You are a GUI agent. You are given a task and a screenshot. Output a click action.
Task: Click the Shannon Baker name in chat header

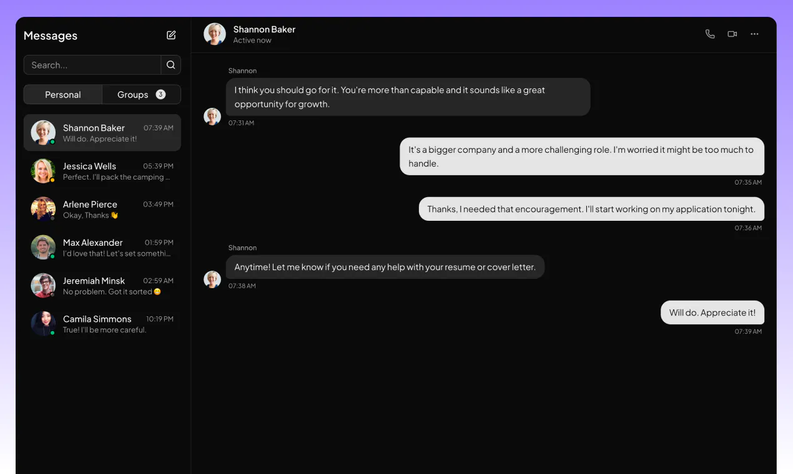click(264, 29)
